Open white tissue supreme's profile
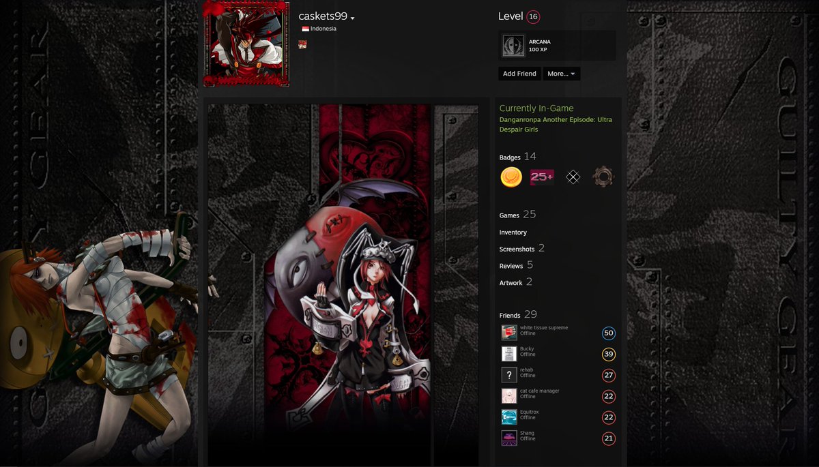 (544, 328)
